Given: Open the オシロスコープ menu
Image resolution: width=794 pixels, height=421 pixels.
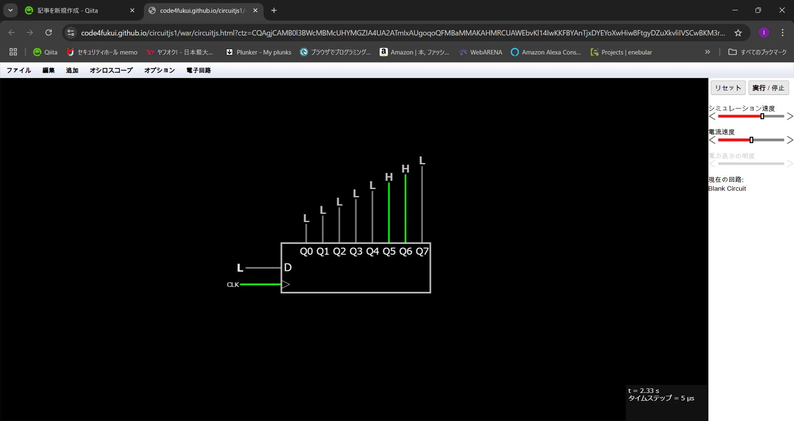Looking at the screenshot, I should click(111, 70).
